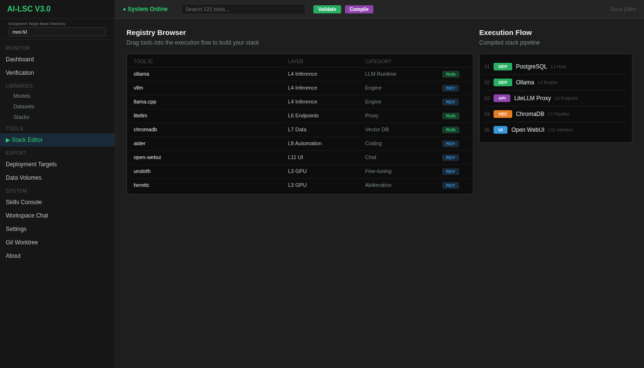The width and height of the screenshot is (644, 368).
Task: Click the AI-LSC V3.0 logo
Action: click(x=29, y=9)
